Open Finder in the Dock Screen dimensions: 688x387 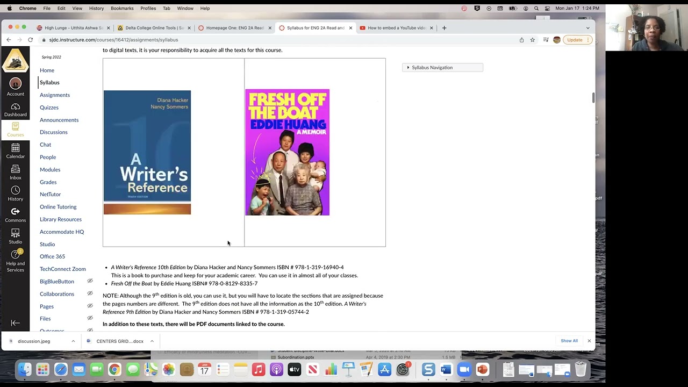click(24, 370)
